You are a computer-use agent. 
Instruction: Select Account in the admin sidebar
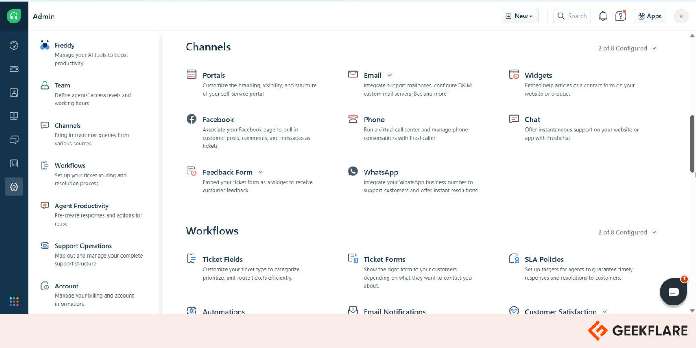tap(67, 286)
